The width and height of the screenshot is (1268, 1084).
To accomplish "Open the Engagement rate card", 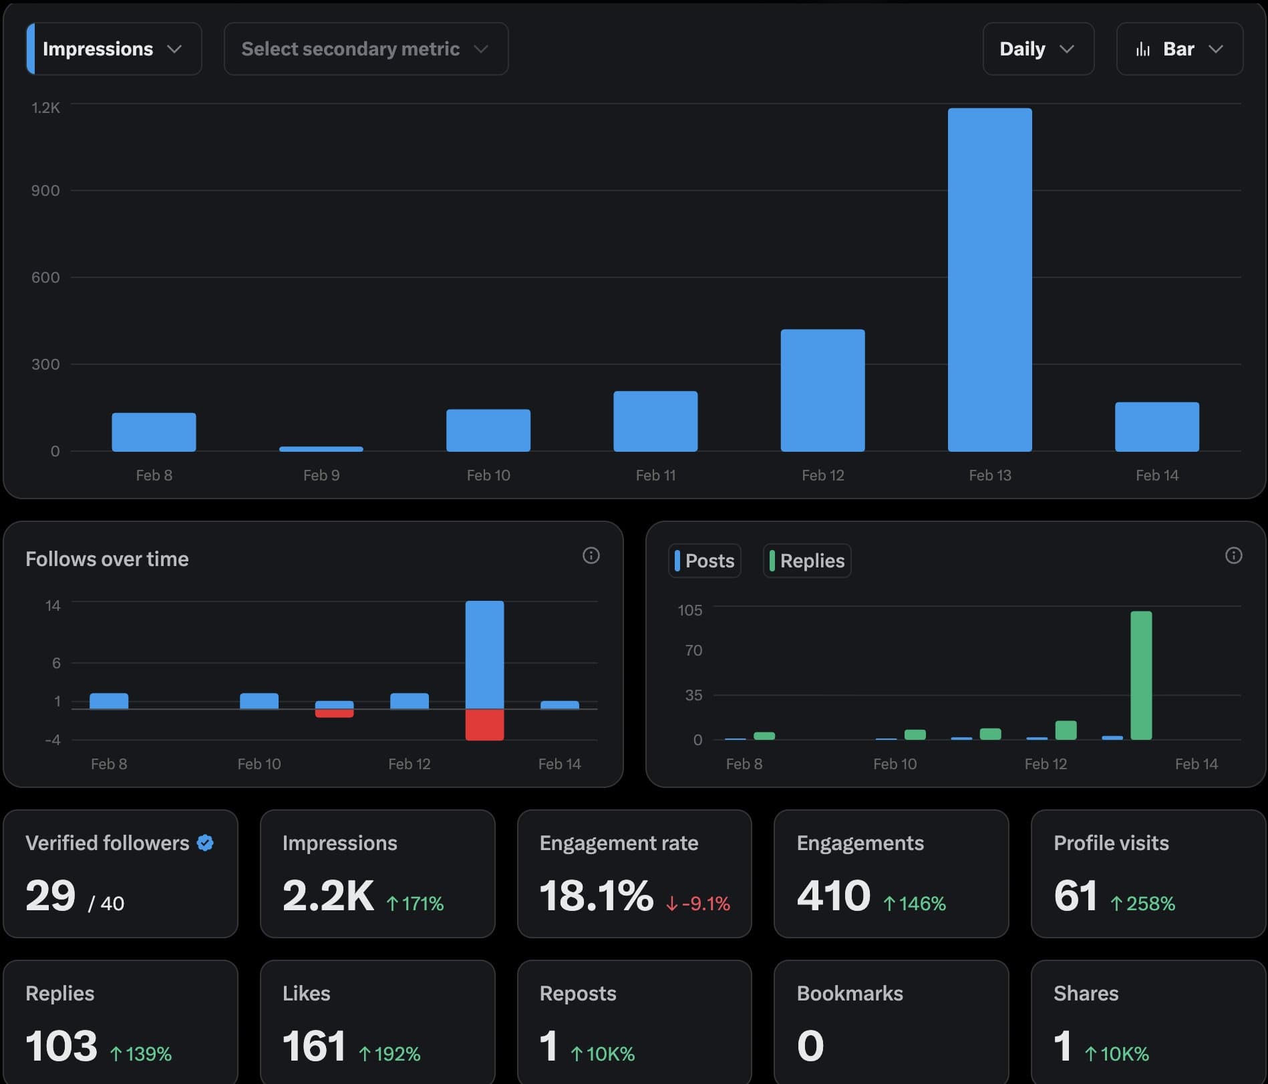I will click(x=633, y=873).
